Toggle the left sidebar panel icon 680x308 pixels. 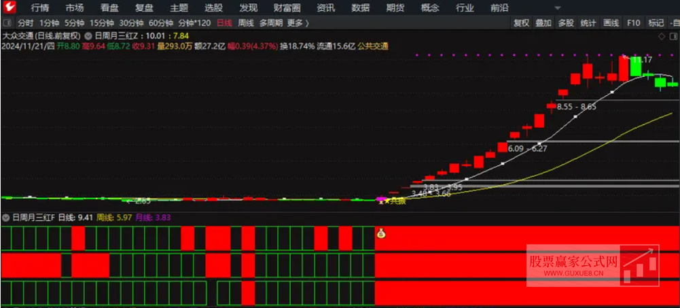pos(7,23)
